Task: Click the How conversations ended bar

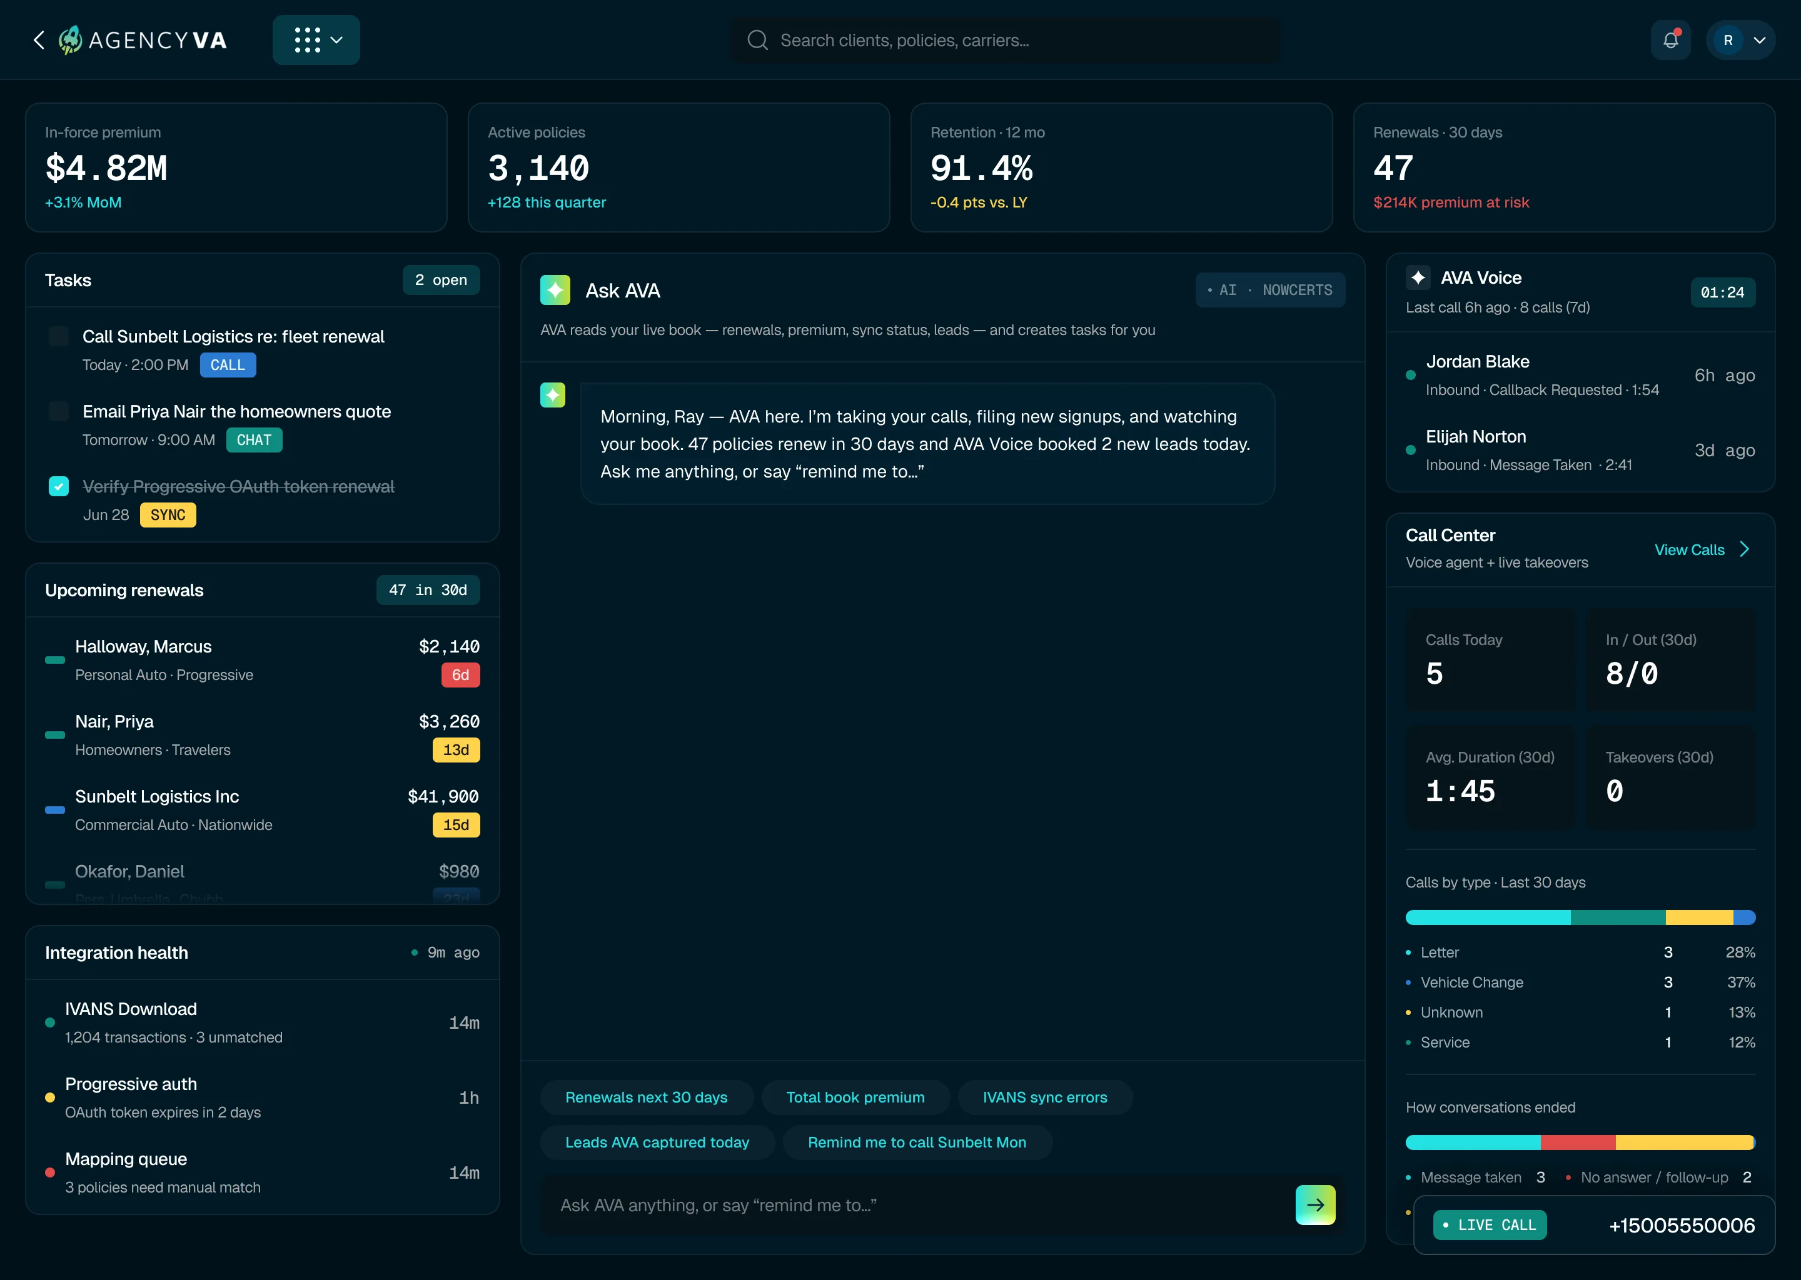Action: tap(1580, 1143)
